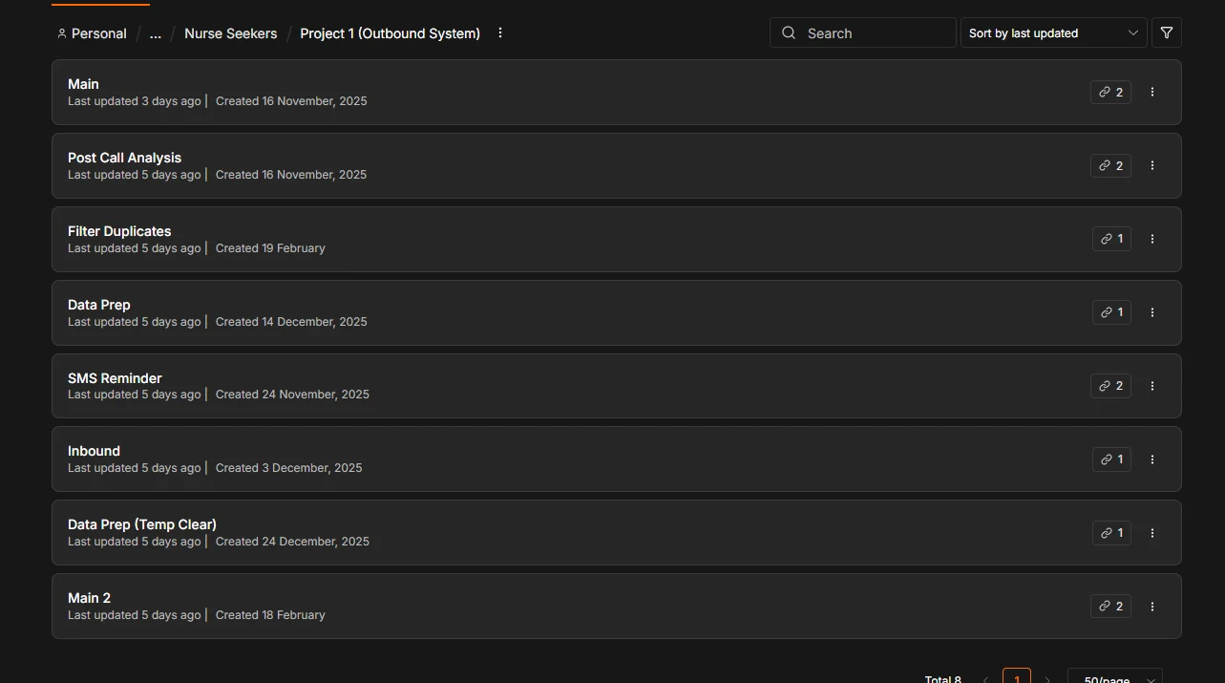Image resolution: width=1225 pixels, height=683 pixels.
Task: Click "Created 19 February" text
Action: 270,248
